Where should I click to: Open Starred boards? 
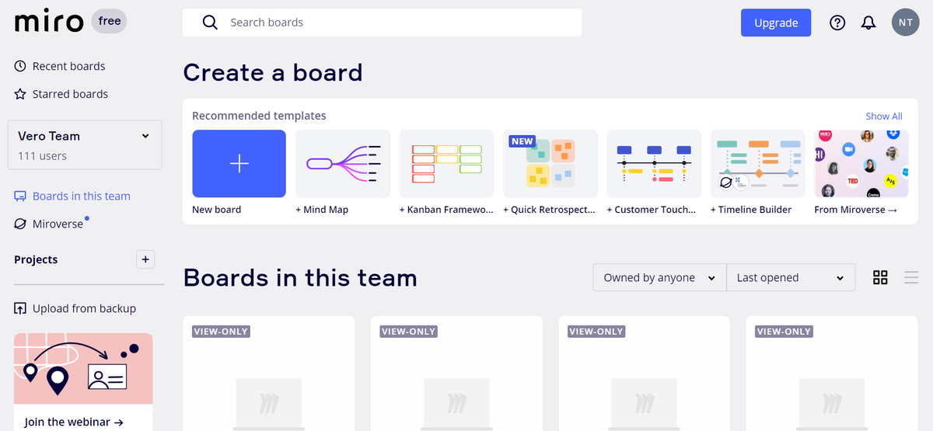pos(70,94)
